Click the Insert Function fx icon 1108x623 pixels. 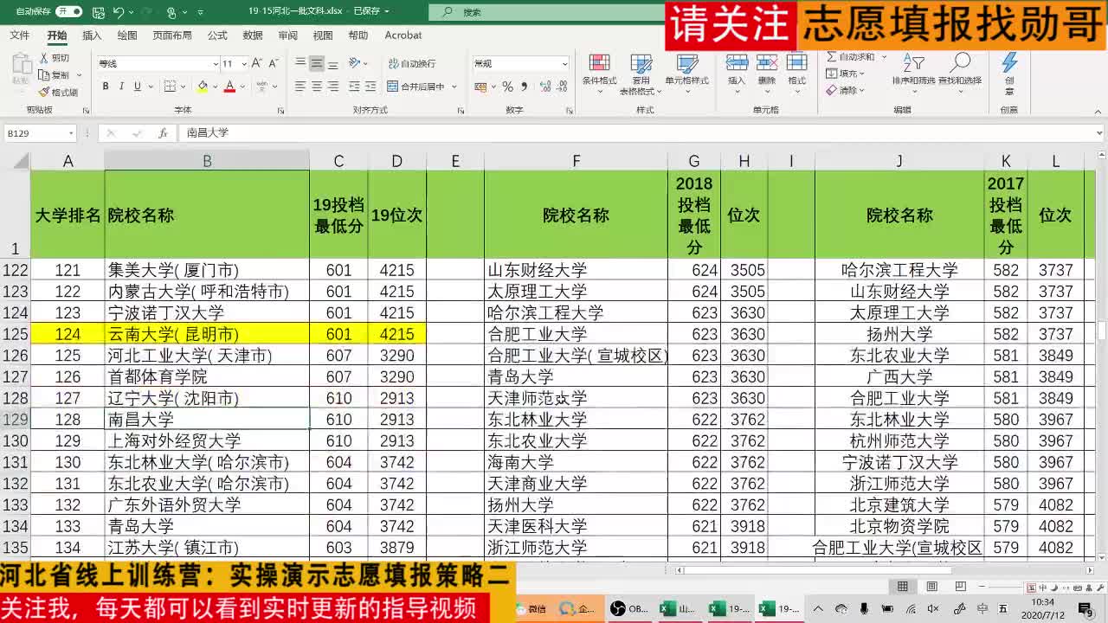[x=163, y=133]
